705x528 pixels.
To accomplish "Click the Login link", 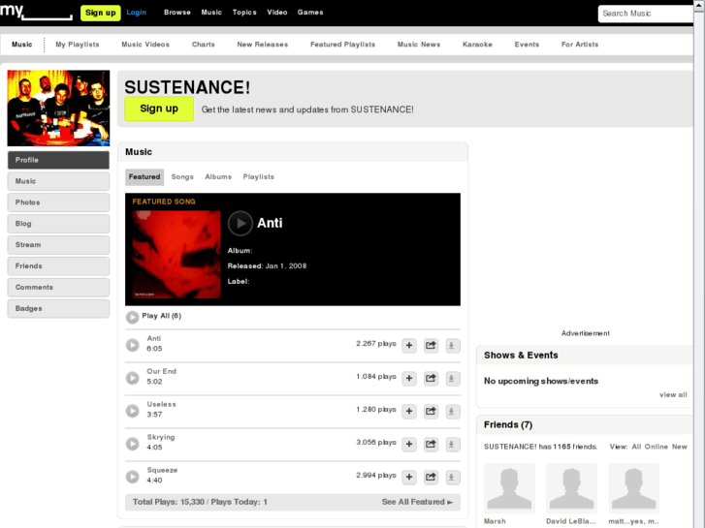I will click(136, 13).
